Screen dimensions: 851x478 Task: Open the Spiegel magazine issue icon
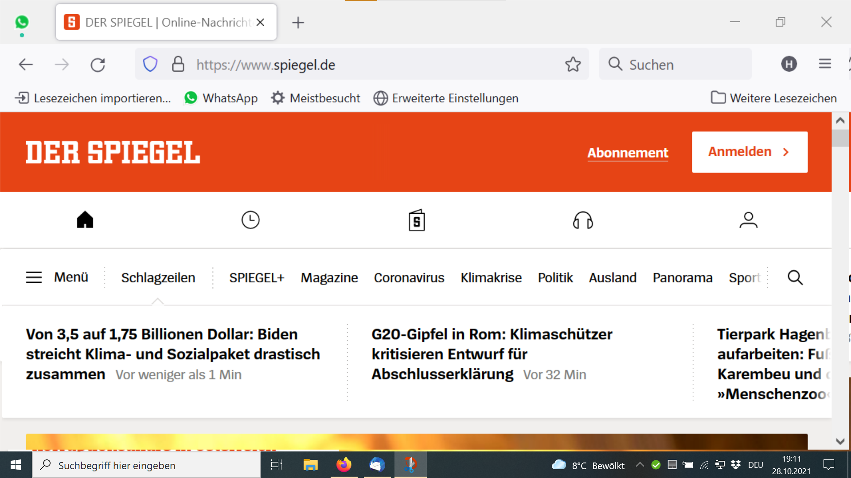[416, 220]
